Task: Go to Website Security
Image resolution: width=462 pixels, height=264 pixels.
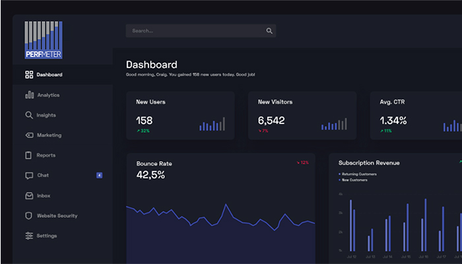Action: 63,216
